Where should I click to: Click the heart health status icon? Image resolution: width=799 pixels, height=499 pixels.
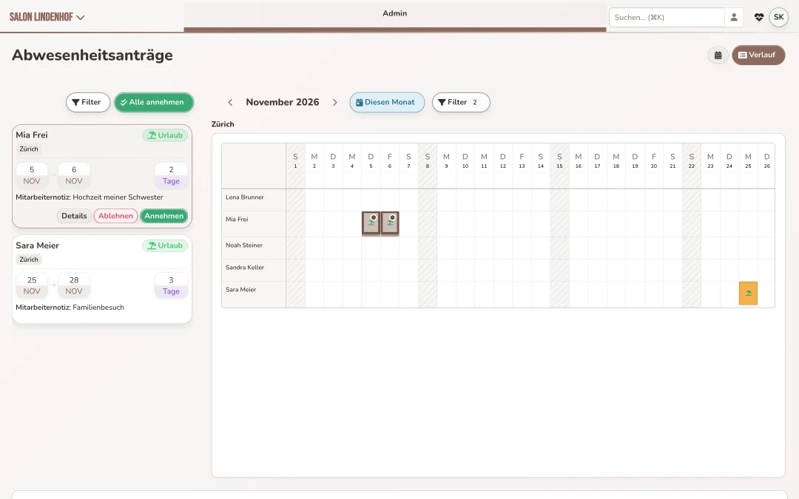click(759, 17)
